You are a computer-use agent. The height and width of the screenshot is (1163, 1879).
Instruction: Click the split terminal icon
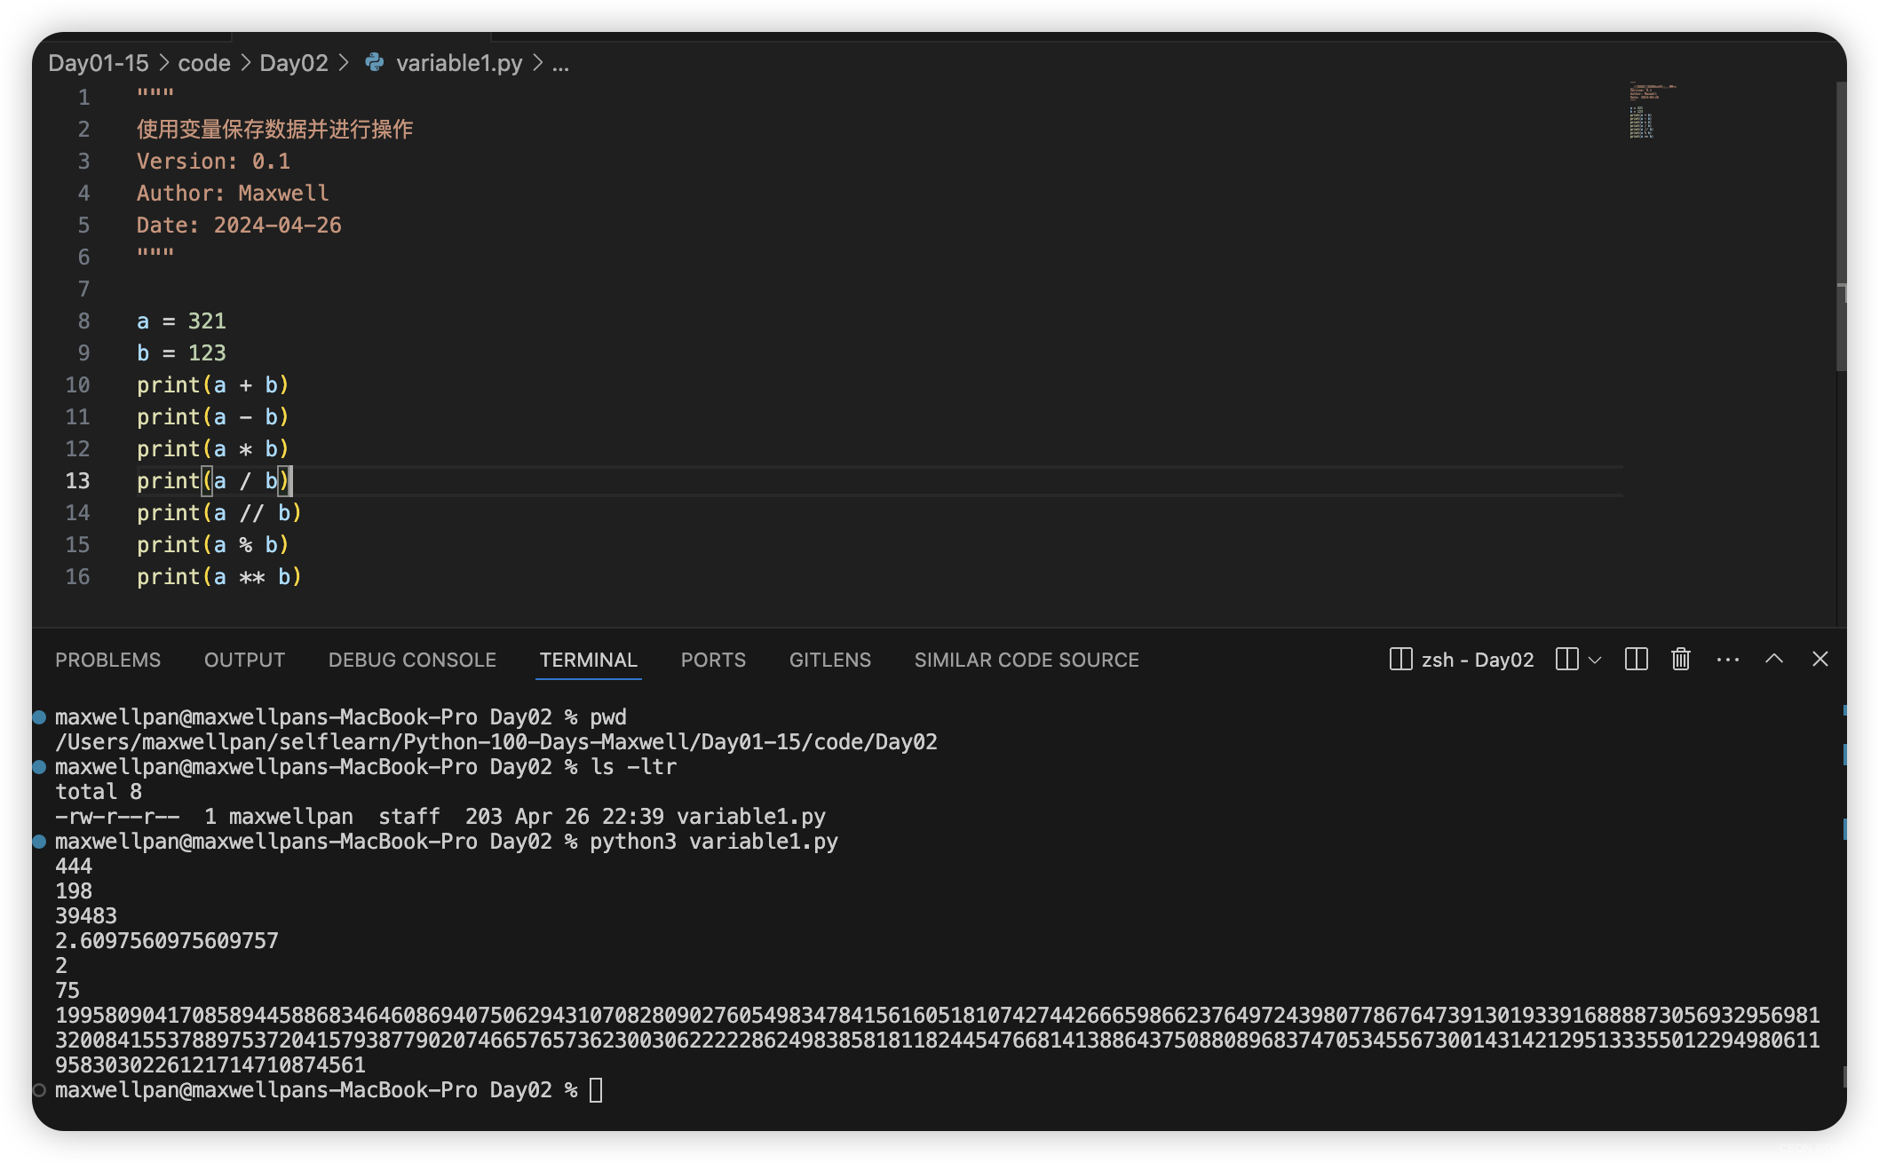[x=1566, y=659]
